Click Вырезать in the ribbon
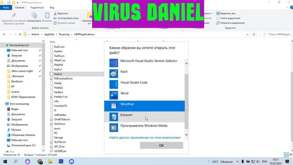Screen dimensions: 293x165 coord(61,13)
